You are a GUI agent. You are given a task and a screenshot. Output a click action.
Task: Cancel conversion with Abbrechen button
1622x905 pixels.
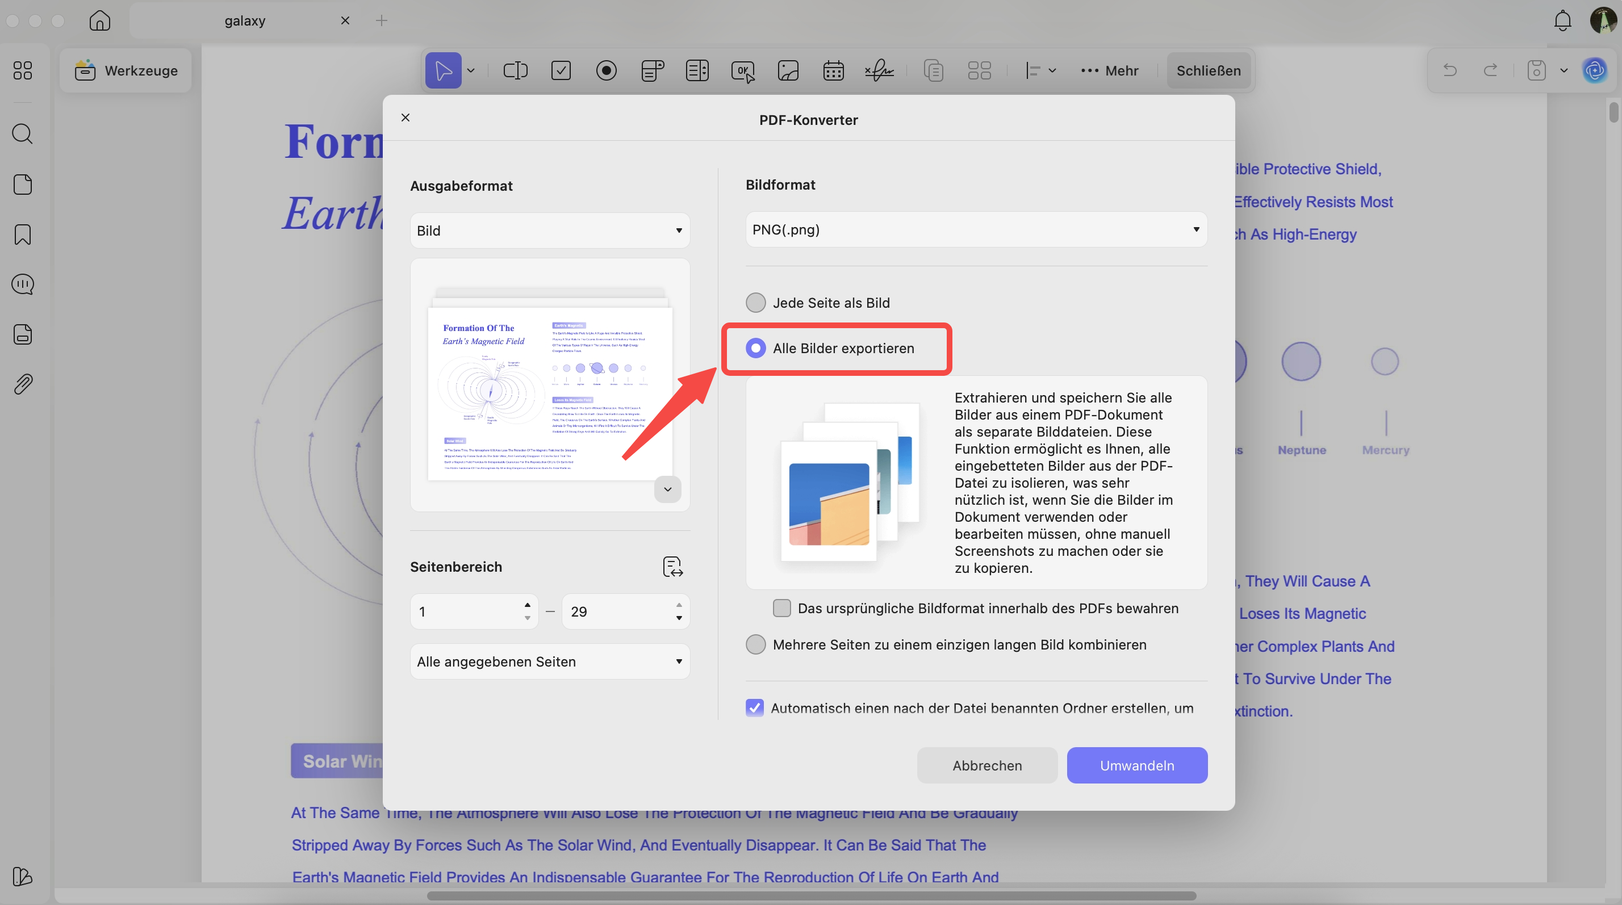pyautogui.click(x=986, y=765)
